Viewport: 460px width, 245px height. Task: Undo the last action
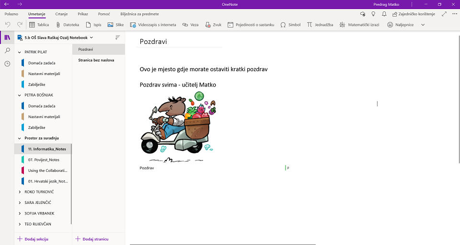coord(8,25)
